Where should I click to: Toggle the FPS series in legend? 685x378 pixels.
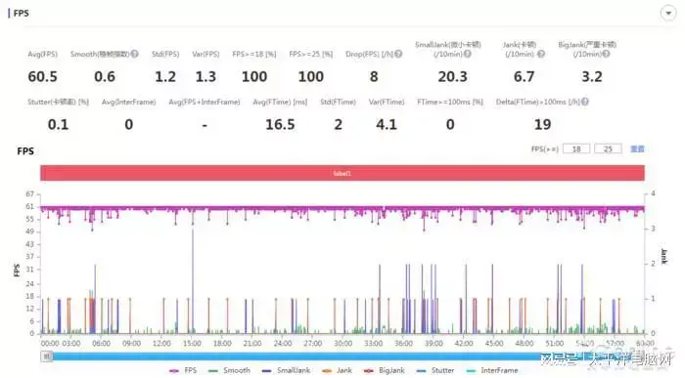[x=183, y=370]
